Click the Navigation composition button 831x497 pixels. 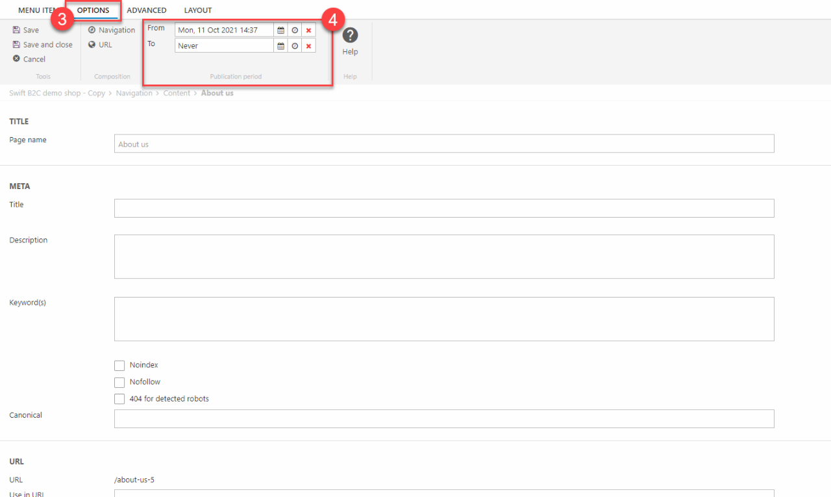click(112, 30)
